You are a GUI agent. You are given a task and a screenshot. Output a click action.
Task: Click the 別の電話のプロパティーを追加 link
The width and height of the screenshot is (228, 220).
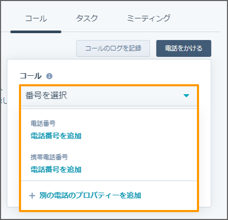[x=90, y=195]
